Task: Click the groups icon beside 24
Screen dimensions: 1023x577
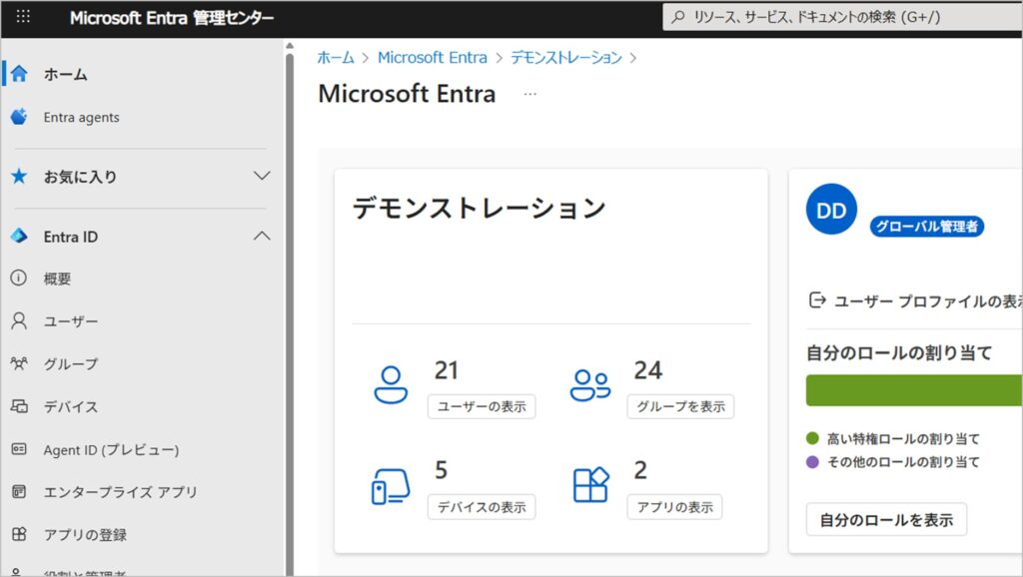Action: (x=589, y=384)
